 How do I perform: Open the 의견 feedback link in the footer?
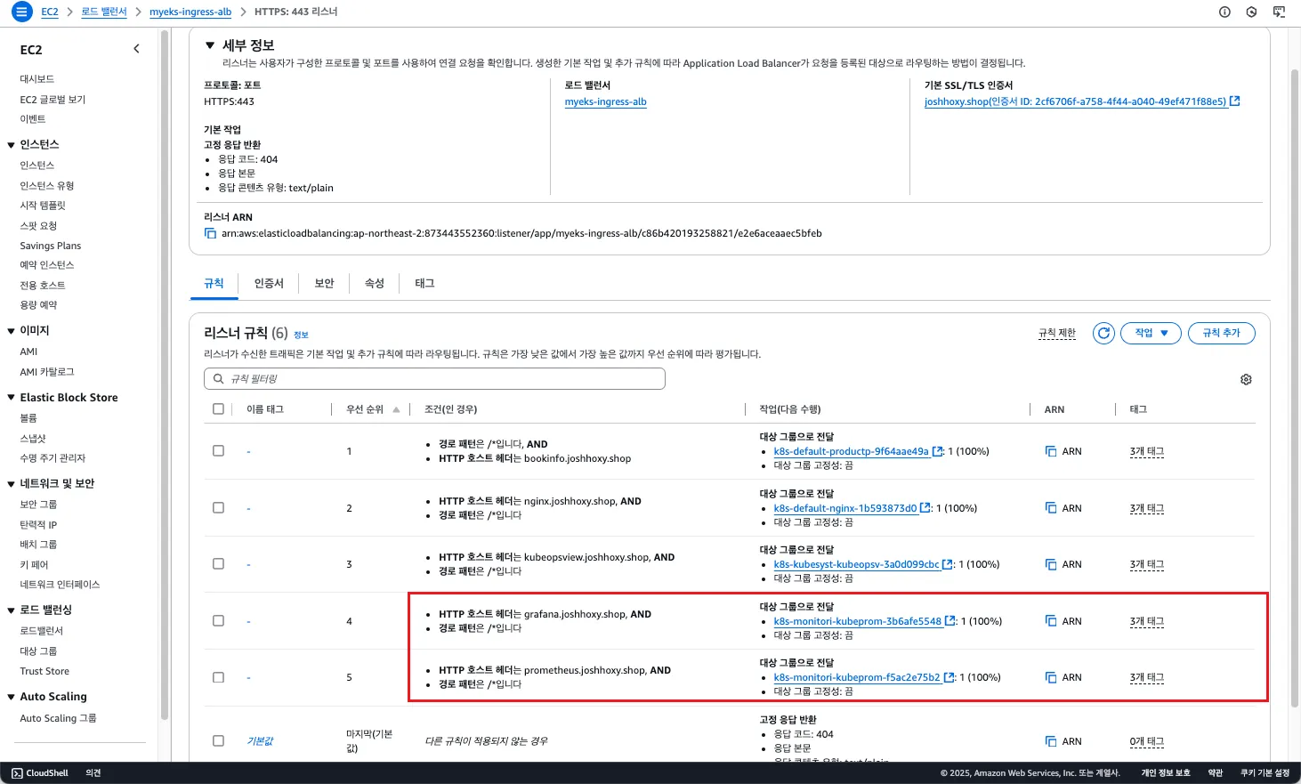[93, 773]
